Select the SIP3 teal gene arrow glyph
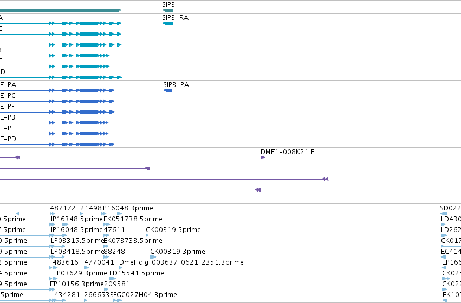Image resolution: width=461 pixels, height=303 pixels. pyautogui.click(x=167, y=10)
